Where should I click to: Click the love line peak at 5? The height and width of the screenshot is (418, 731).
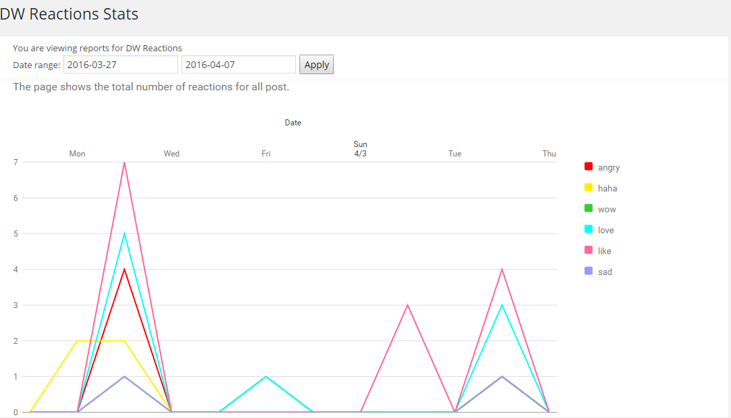coord(125,234)
